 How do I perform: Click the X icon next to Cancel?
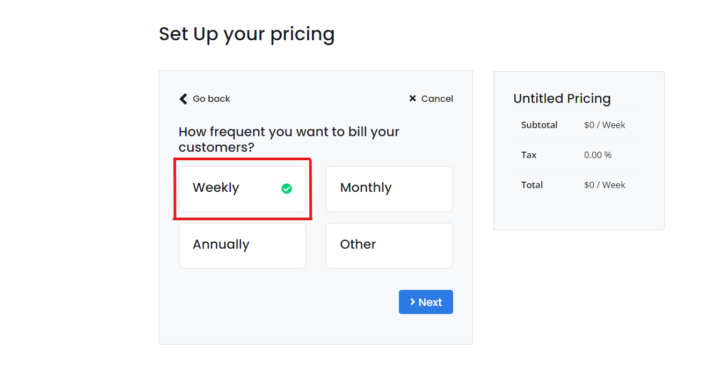412,99
